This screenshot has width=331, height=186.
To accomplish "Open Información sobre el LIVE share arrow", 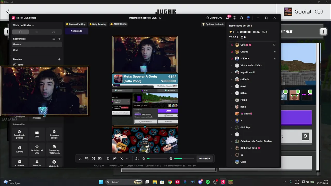I will click(x=160, y=18).
